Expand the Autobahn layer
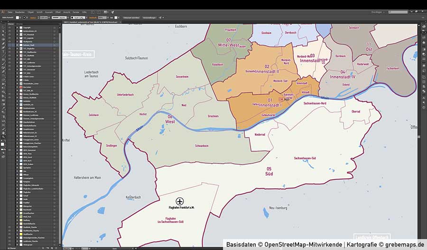Screen dimensions: 427x250 17,101
